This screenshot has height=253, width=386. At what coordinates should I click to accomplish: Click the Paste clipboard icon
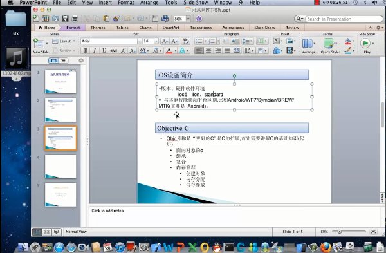[106, 19]
